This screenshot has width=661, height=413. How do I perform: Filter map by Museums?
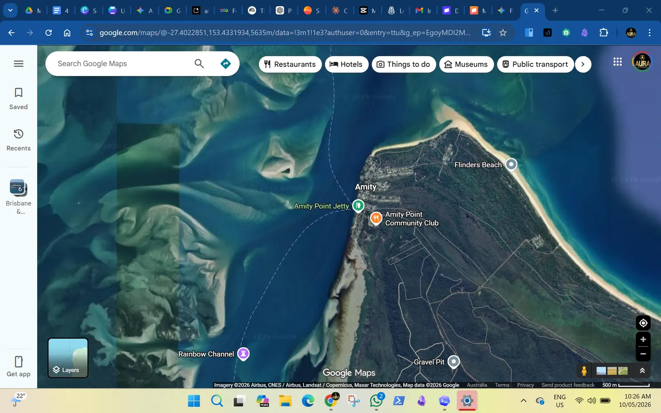pos(466,64)
